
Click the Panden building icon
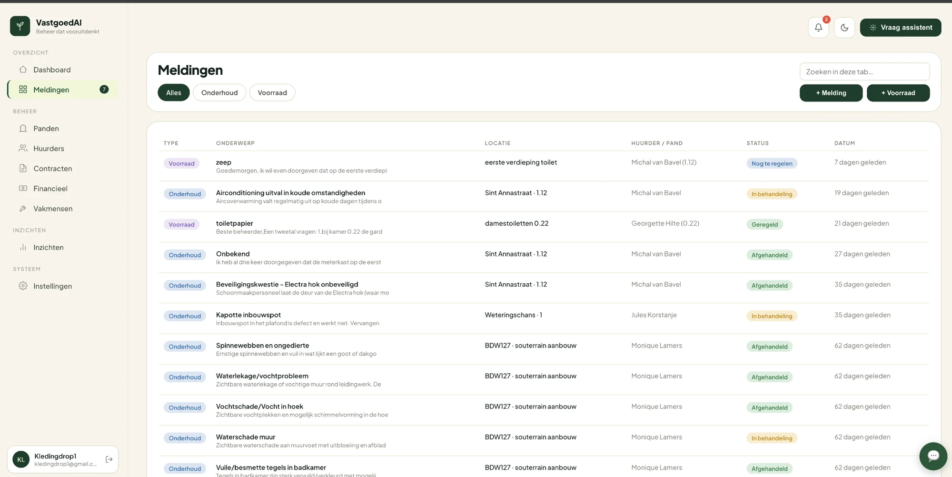click(23, 129)
